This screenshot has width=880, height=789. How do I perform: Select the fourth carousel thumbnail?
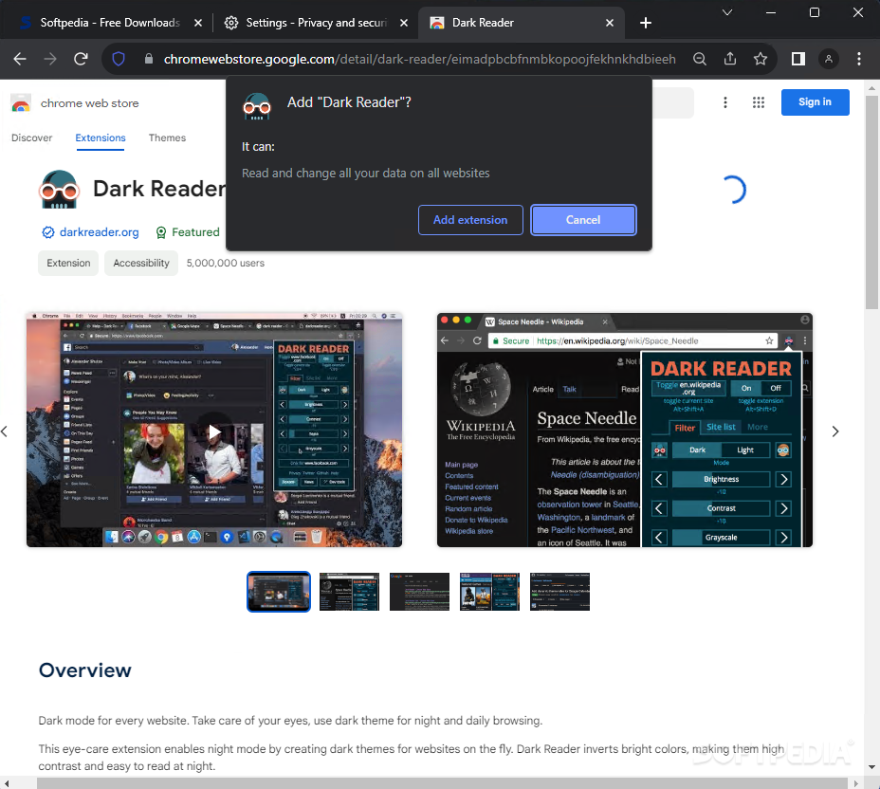[x=489, y=592]
